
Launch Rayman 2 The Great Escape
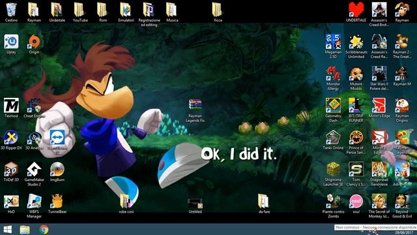(x=402, y=42)
